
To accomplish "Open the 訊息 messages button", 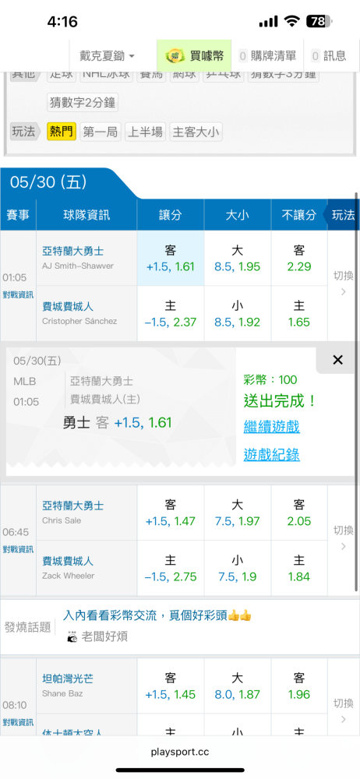I will pyautogui.click(x=329, y=56).
